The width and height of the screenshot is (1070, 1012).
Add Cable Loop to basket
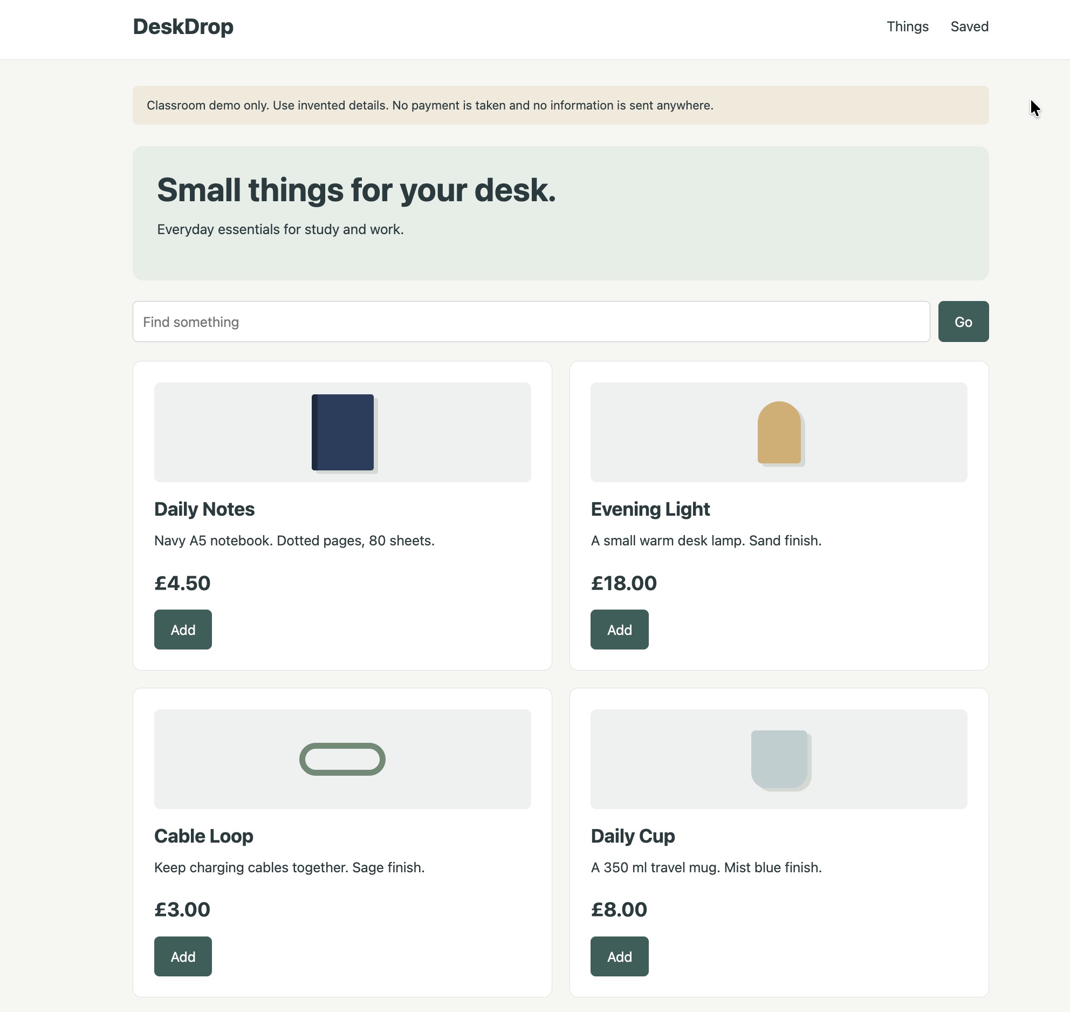183,956
